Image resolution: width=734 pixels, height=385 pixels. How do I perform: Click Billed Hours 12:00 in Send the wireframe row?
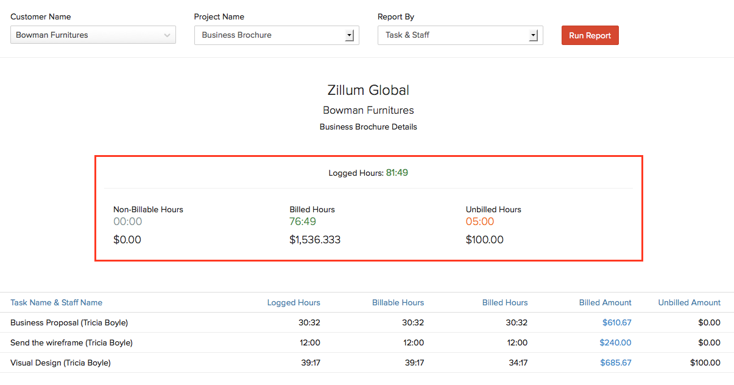click(518, 342)
